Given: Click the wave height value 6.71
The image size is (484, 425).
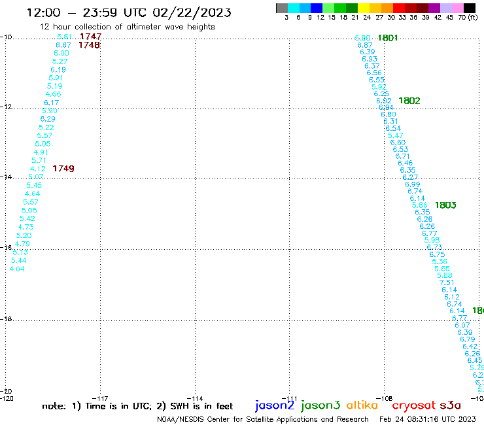Looking at the screenshot, I should pos(402,156).
